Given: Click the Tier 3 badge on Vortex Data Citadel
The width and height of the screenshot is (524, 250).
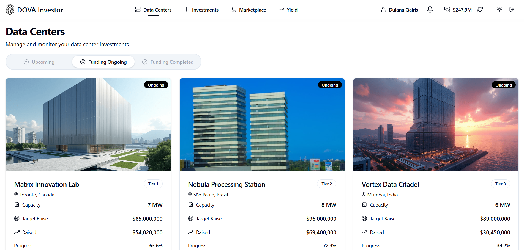Looking at the screenshot, I should (x=500, y=184).
